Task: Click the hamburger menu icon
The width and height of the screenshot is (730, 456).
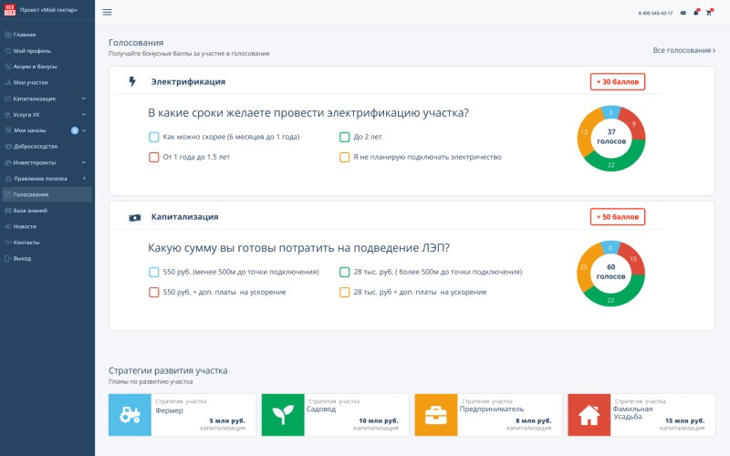Action: tap(107, 13)
